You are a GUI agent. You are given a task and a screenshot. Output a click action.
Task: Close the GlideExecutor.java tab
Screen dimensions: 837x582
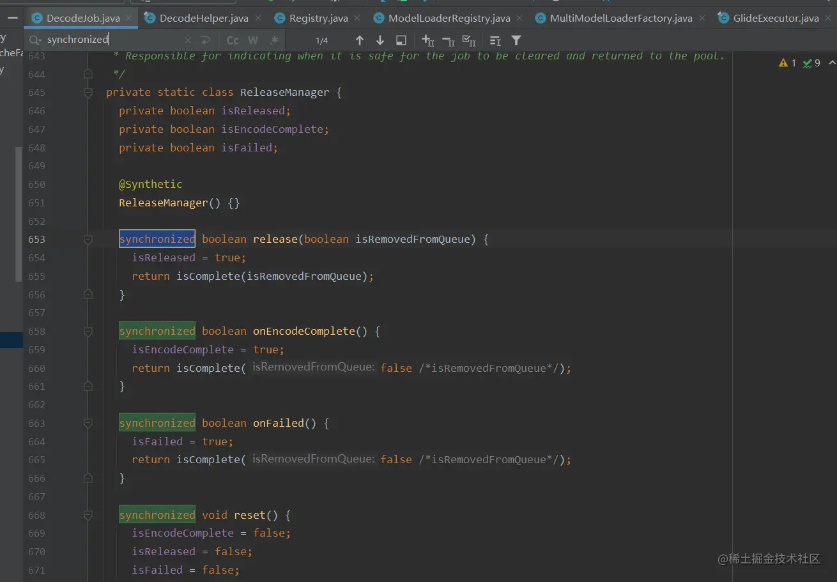pyautogui.click(x=828, y=18)
